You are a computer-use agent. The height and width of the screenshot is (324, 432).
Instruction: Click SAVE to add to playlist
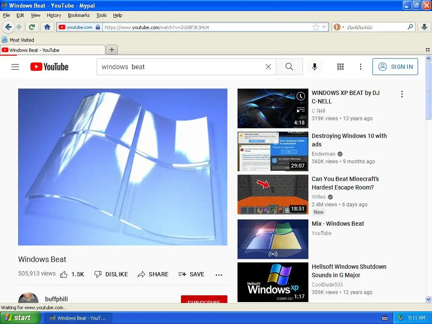(191, 274)
